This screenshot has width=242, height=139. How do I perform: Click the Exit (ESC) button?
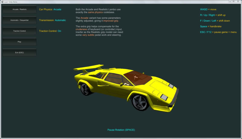coord(19,52)
